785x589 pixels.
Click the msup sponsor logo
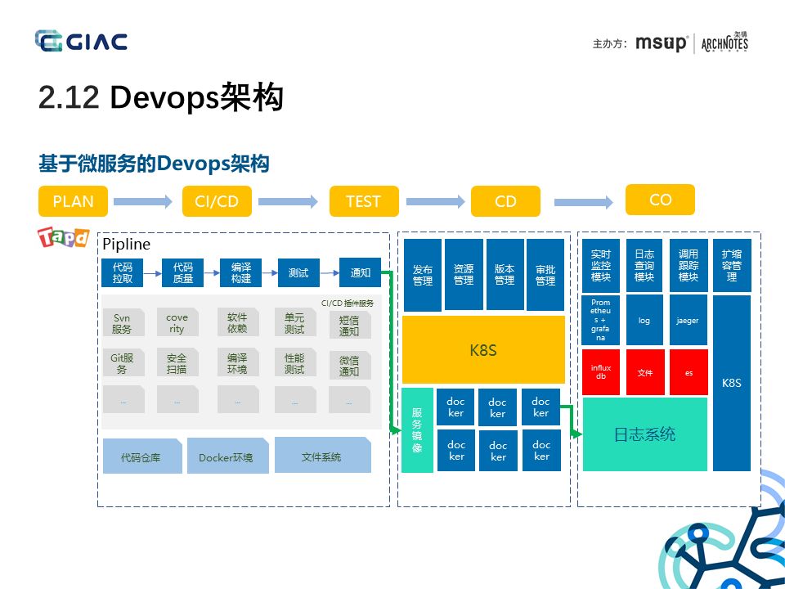pos(662,43)
